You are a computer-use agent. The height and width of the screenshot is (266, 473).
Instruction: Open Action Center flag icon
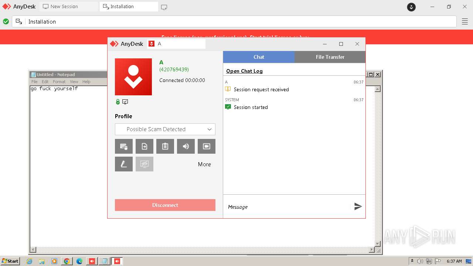click(x=438, y=261)
